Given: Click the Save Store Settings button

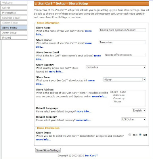Looking at the screenshot, I should [x=48, y=150].
